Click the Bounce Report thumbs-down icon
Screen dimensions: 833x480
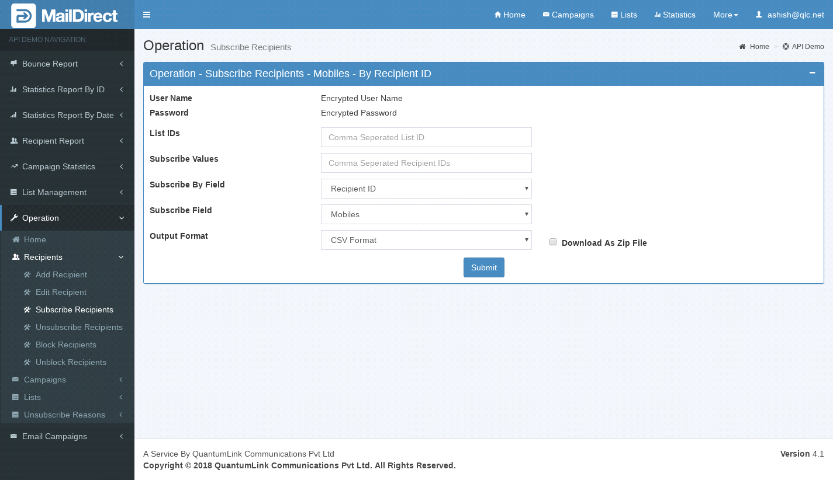pos(13,64)
